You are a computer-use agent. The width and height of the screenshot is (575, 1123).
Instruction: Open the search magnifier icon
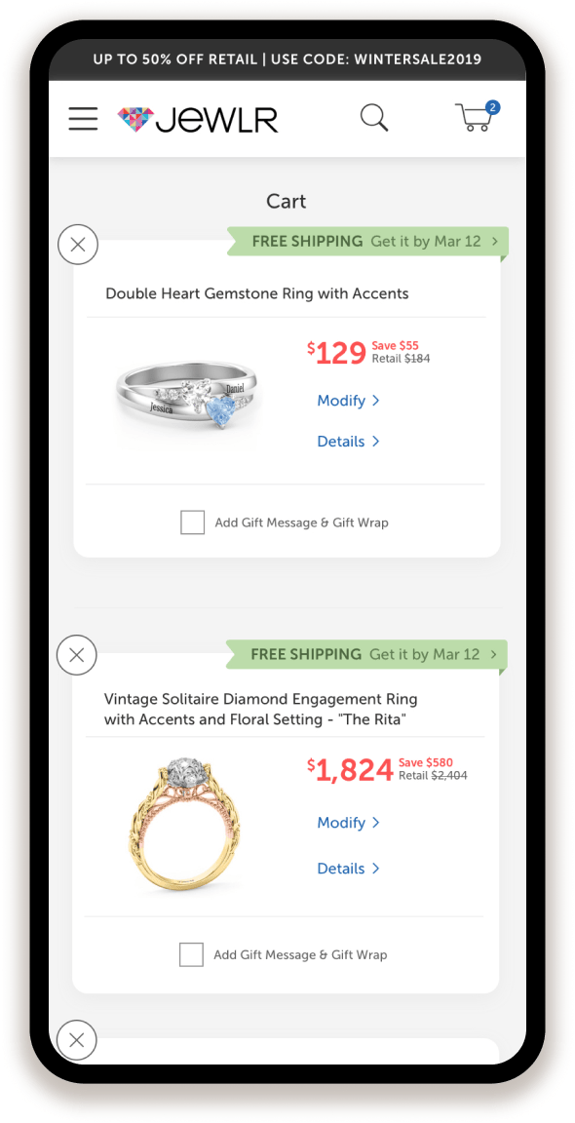tap(374, 117)
